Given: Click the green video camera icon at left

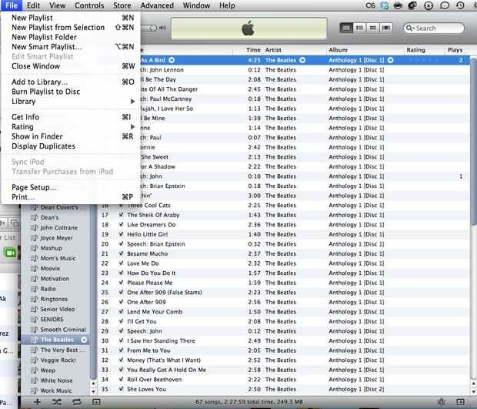Looking at the screenshot, I should click(x=10, y=253).
